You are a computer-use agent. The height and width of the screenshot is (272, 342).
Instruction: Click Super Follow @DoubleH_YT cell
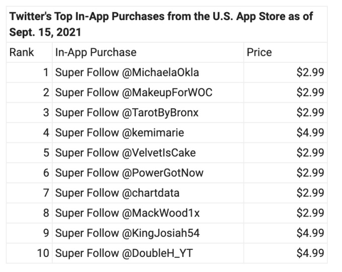click(x=124, y=253)
